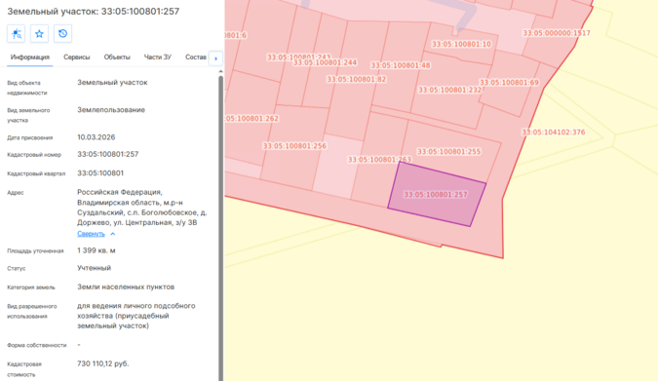Click parcel label 33:05:000000:1517 on map
This screenshot has width=658, height=381.
[556, 33]
